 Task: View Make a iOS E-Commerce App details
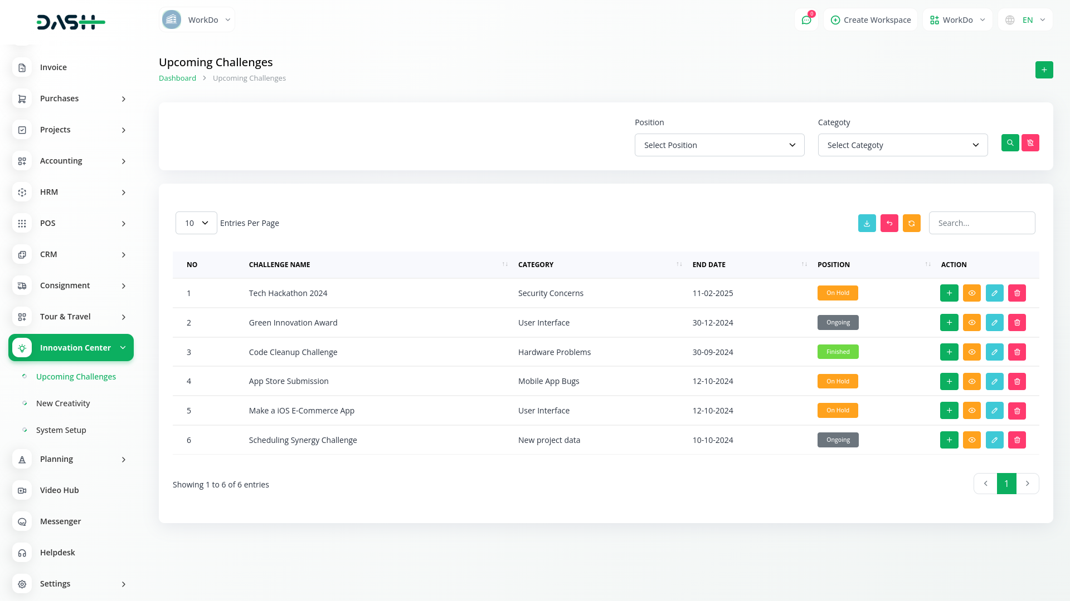point(971,411)
